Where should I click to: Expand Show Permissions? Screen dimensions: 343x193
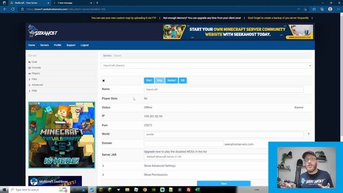(155, 175)
